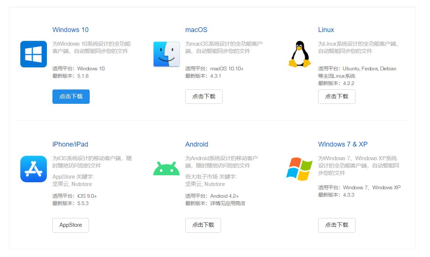Download the Windows 10 client with blue button
The width and height of the screenshot is (430, 257).
click(71, 96)
